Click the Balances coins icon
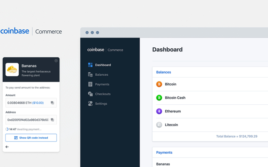This screenshot has width=268, height=167. 90,75
